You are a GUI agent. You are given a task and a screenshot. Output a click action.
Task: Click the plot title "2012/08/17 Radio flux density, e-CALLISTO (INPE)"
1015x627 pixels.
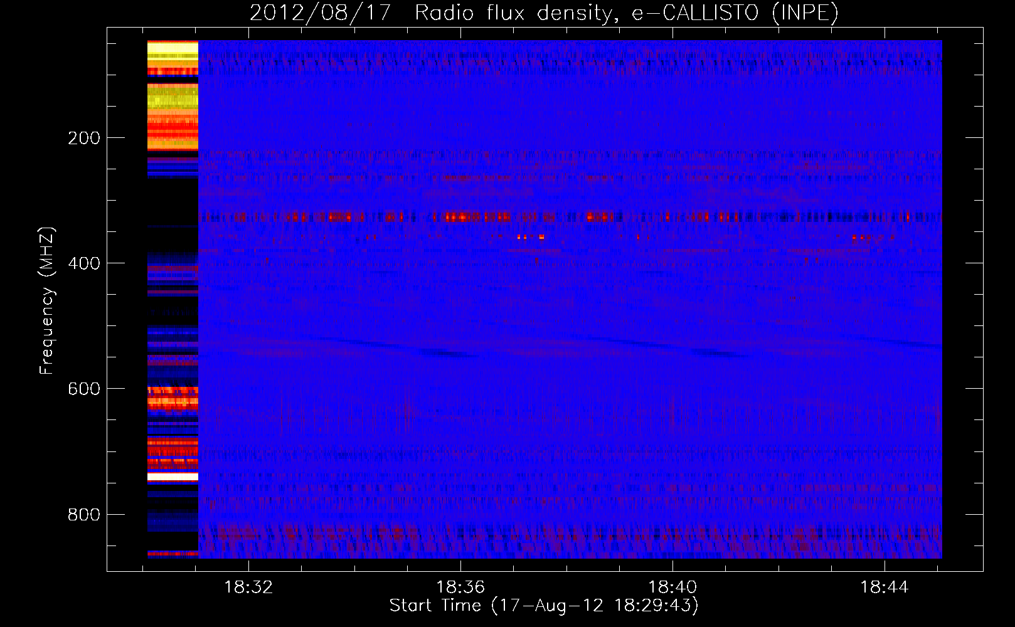[544, 13]
